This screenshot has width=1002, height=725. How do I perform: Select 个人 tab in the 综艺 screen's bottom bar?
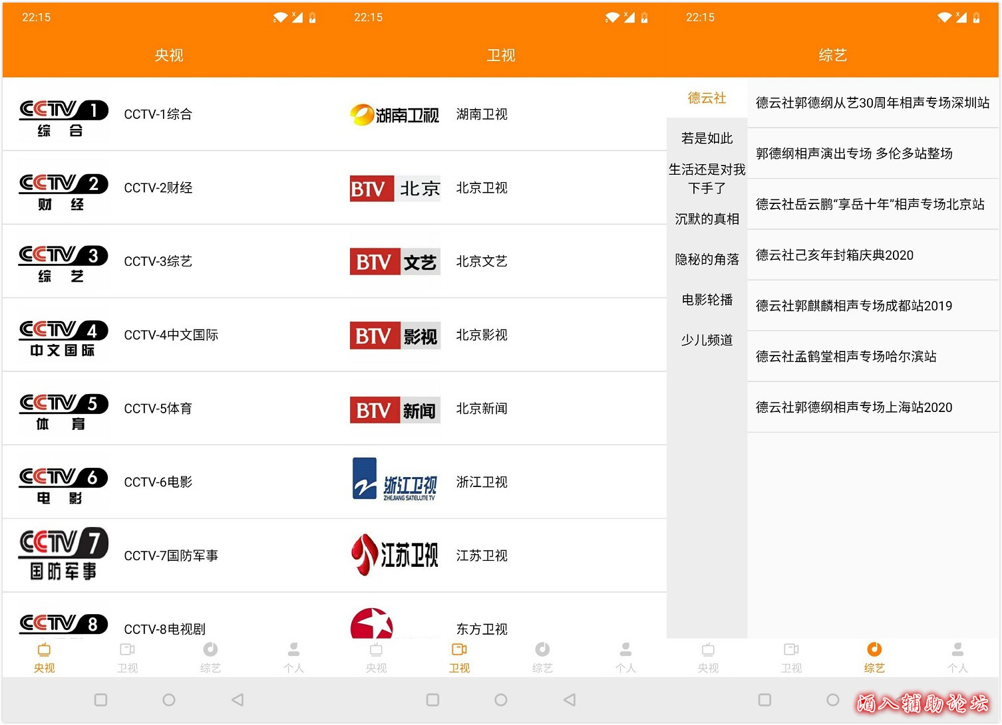click(x=957, y=658)
